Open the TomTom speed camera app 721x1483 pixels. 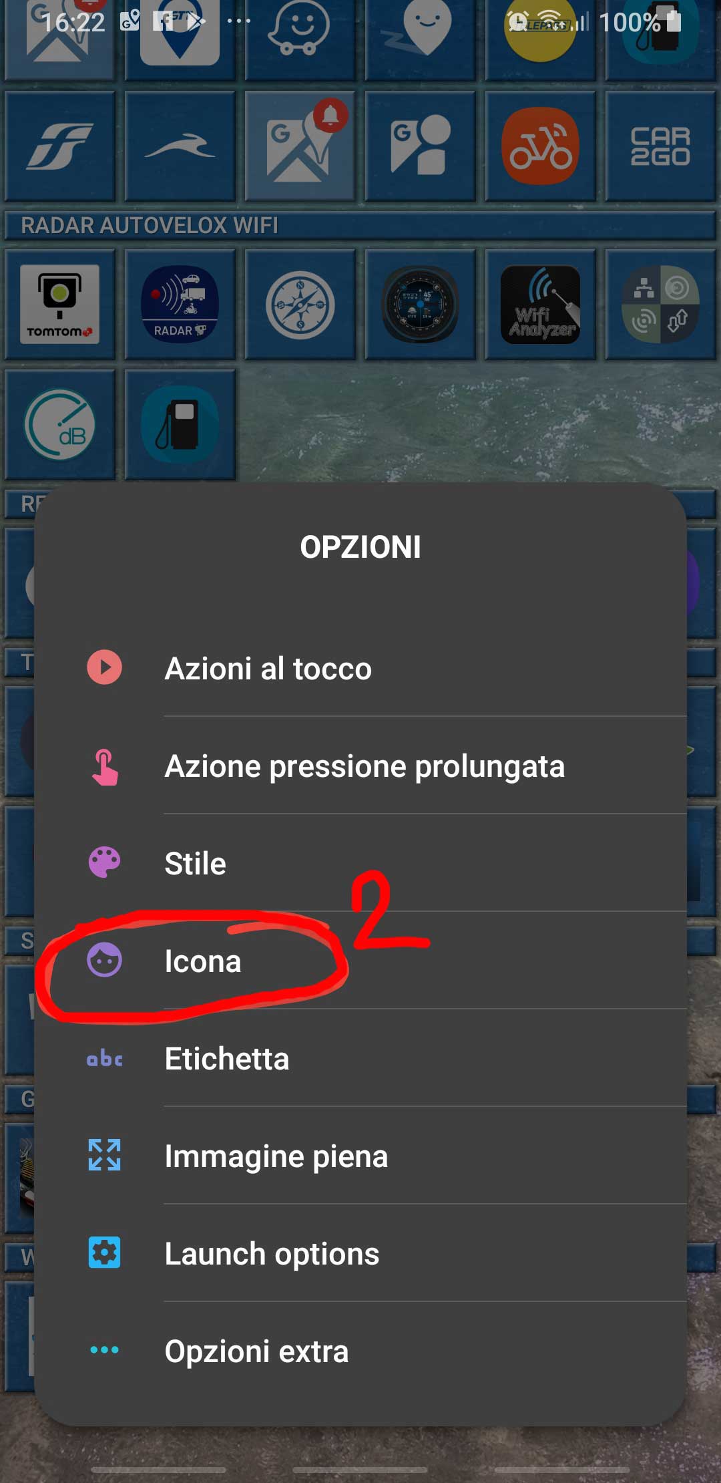coord(59,305)
